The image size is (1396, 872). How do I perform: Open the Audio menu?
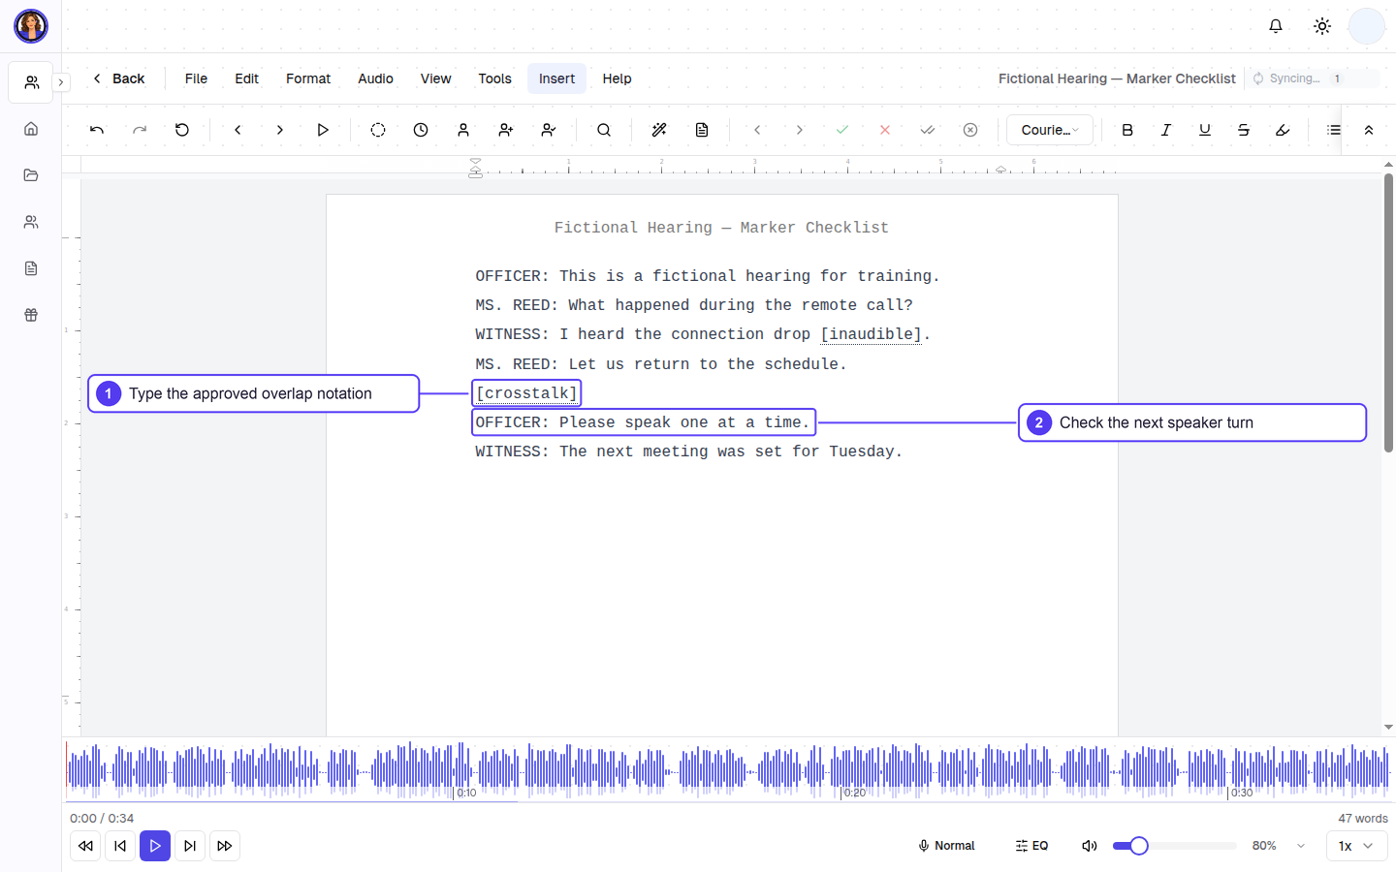click(x=375, y=78)
